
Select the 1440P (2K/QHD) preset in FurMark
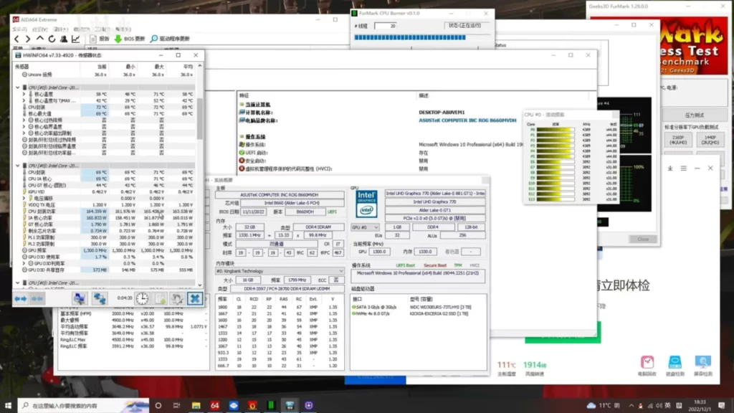710,140
